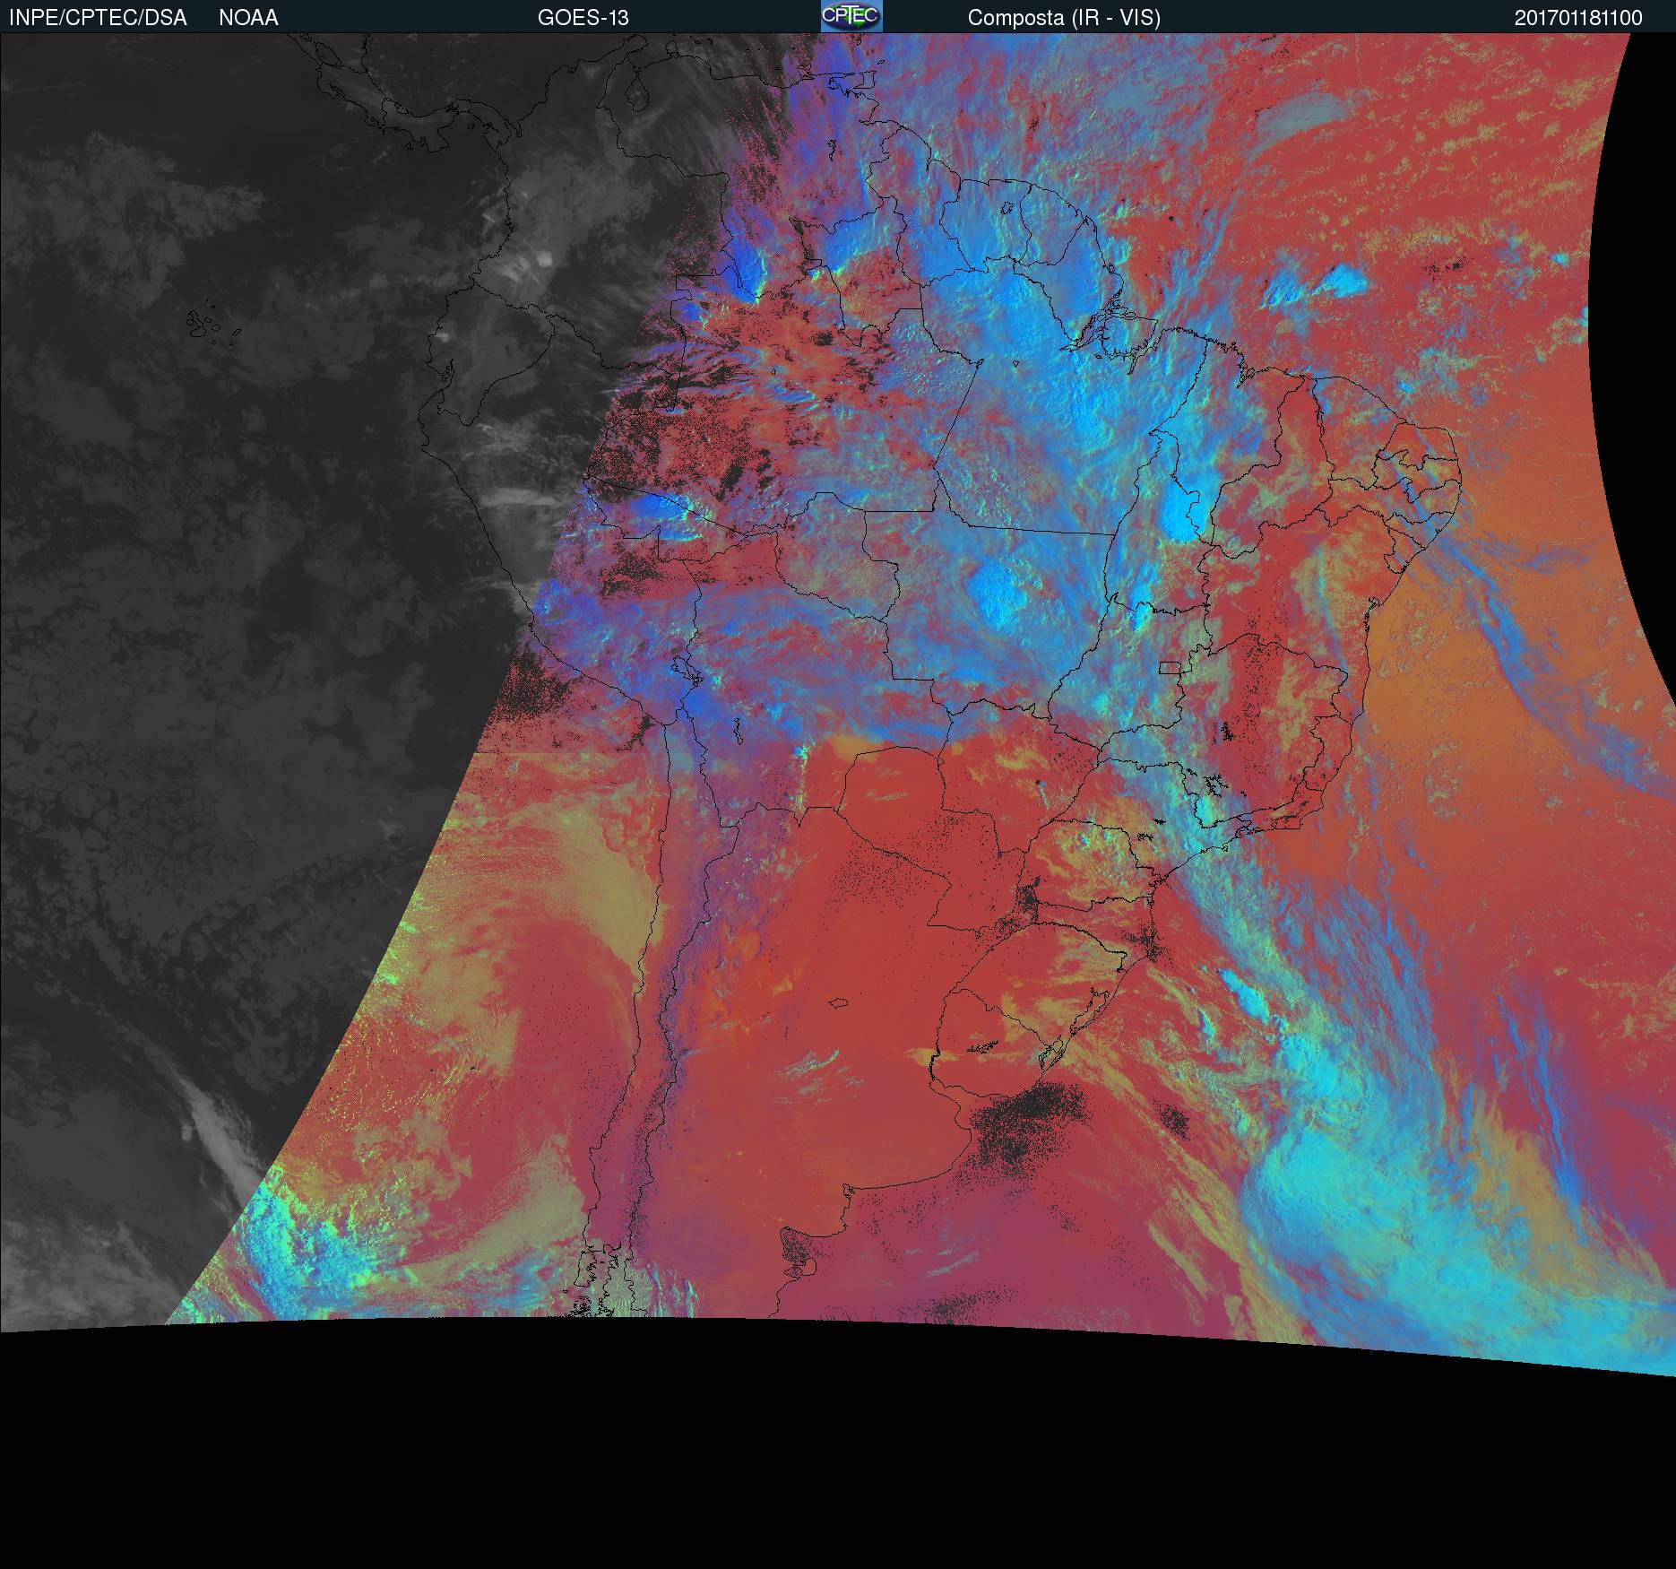
Task: Click the CPTEC logo in header
Action: (851, 16)
